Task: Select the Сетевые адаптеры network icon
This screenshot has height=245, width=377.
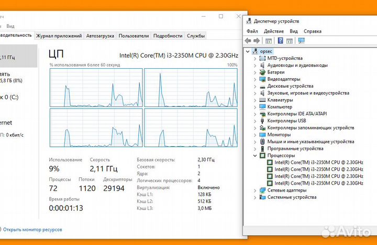Action: [262, 190]
